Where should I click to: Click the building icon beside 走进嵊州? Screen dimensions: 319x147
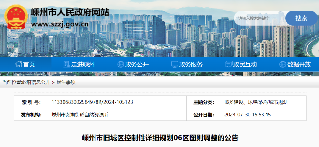[66, 64]
